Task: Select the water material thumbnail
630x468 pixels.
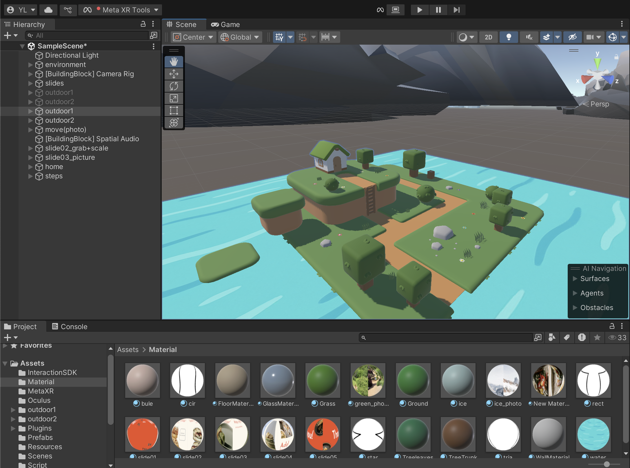Action: coord(593,434)
